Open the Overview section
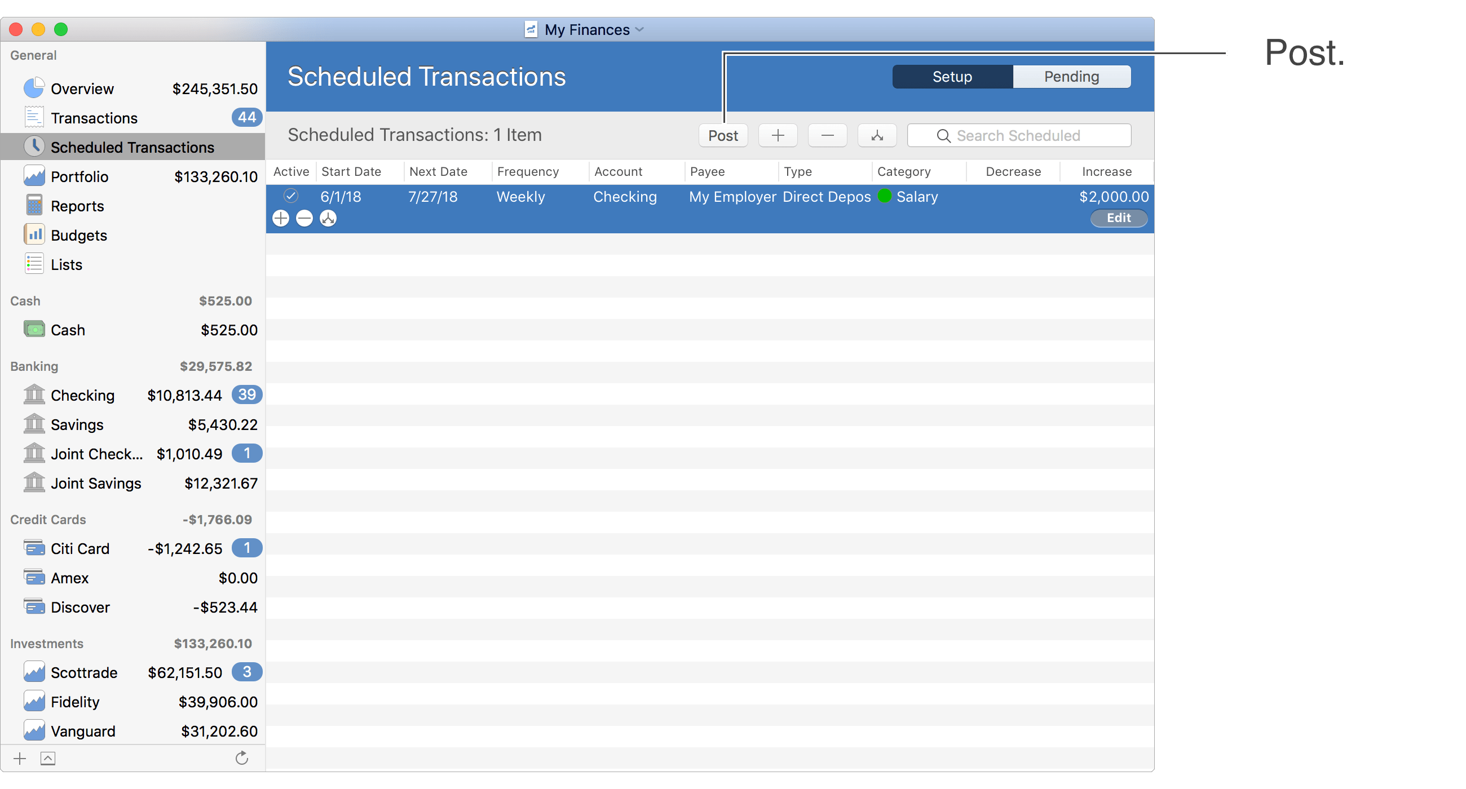The height and width of the screenshot is (789, 1466). click(82, 88)
